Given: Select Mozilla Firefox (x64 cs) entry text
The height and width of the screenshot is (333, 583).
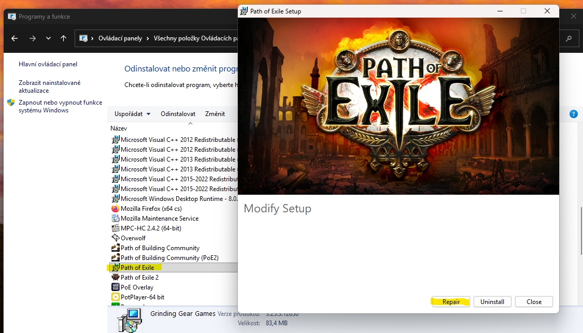Looking at the screenshot, I should coord(151,209).
